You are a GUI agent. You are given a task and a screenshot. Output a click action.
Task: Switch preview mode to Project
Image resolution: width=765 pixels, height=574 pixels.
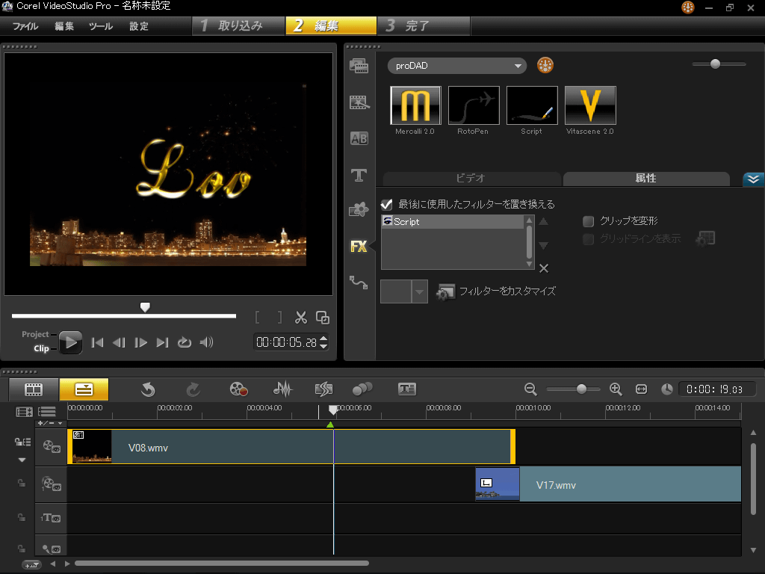click(x=35, y=334)
